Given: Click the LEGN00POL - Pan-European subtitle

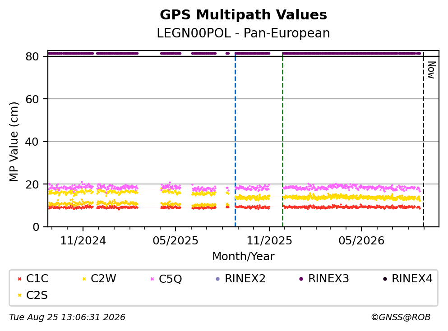Looking at the screenshot, I should [243, 33].
